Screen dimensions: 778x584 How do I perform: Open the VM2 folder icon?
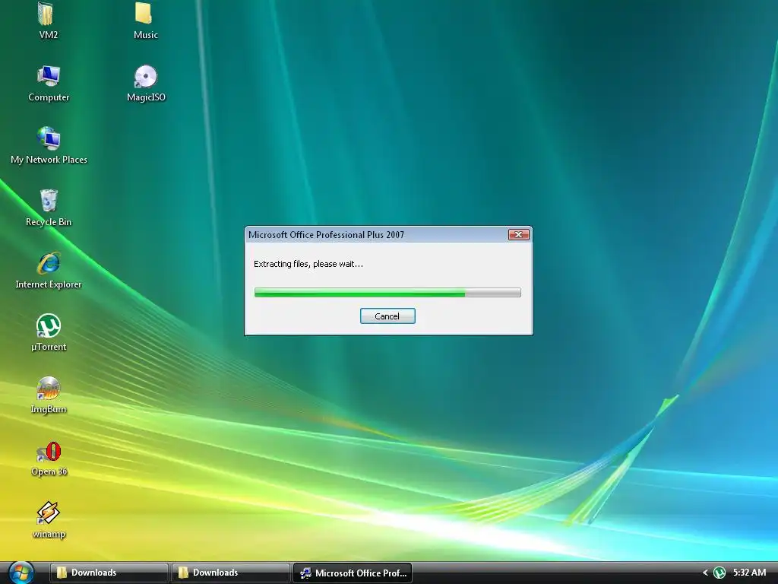click(x=47, y=14)
